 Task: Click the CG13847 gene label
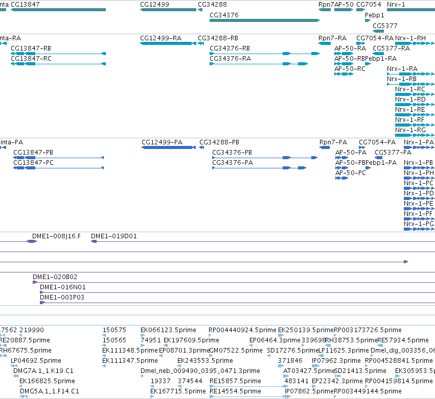tap(25, 5)
